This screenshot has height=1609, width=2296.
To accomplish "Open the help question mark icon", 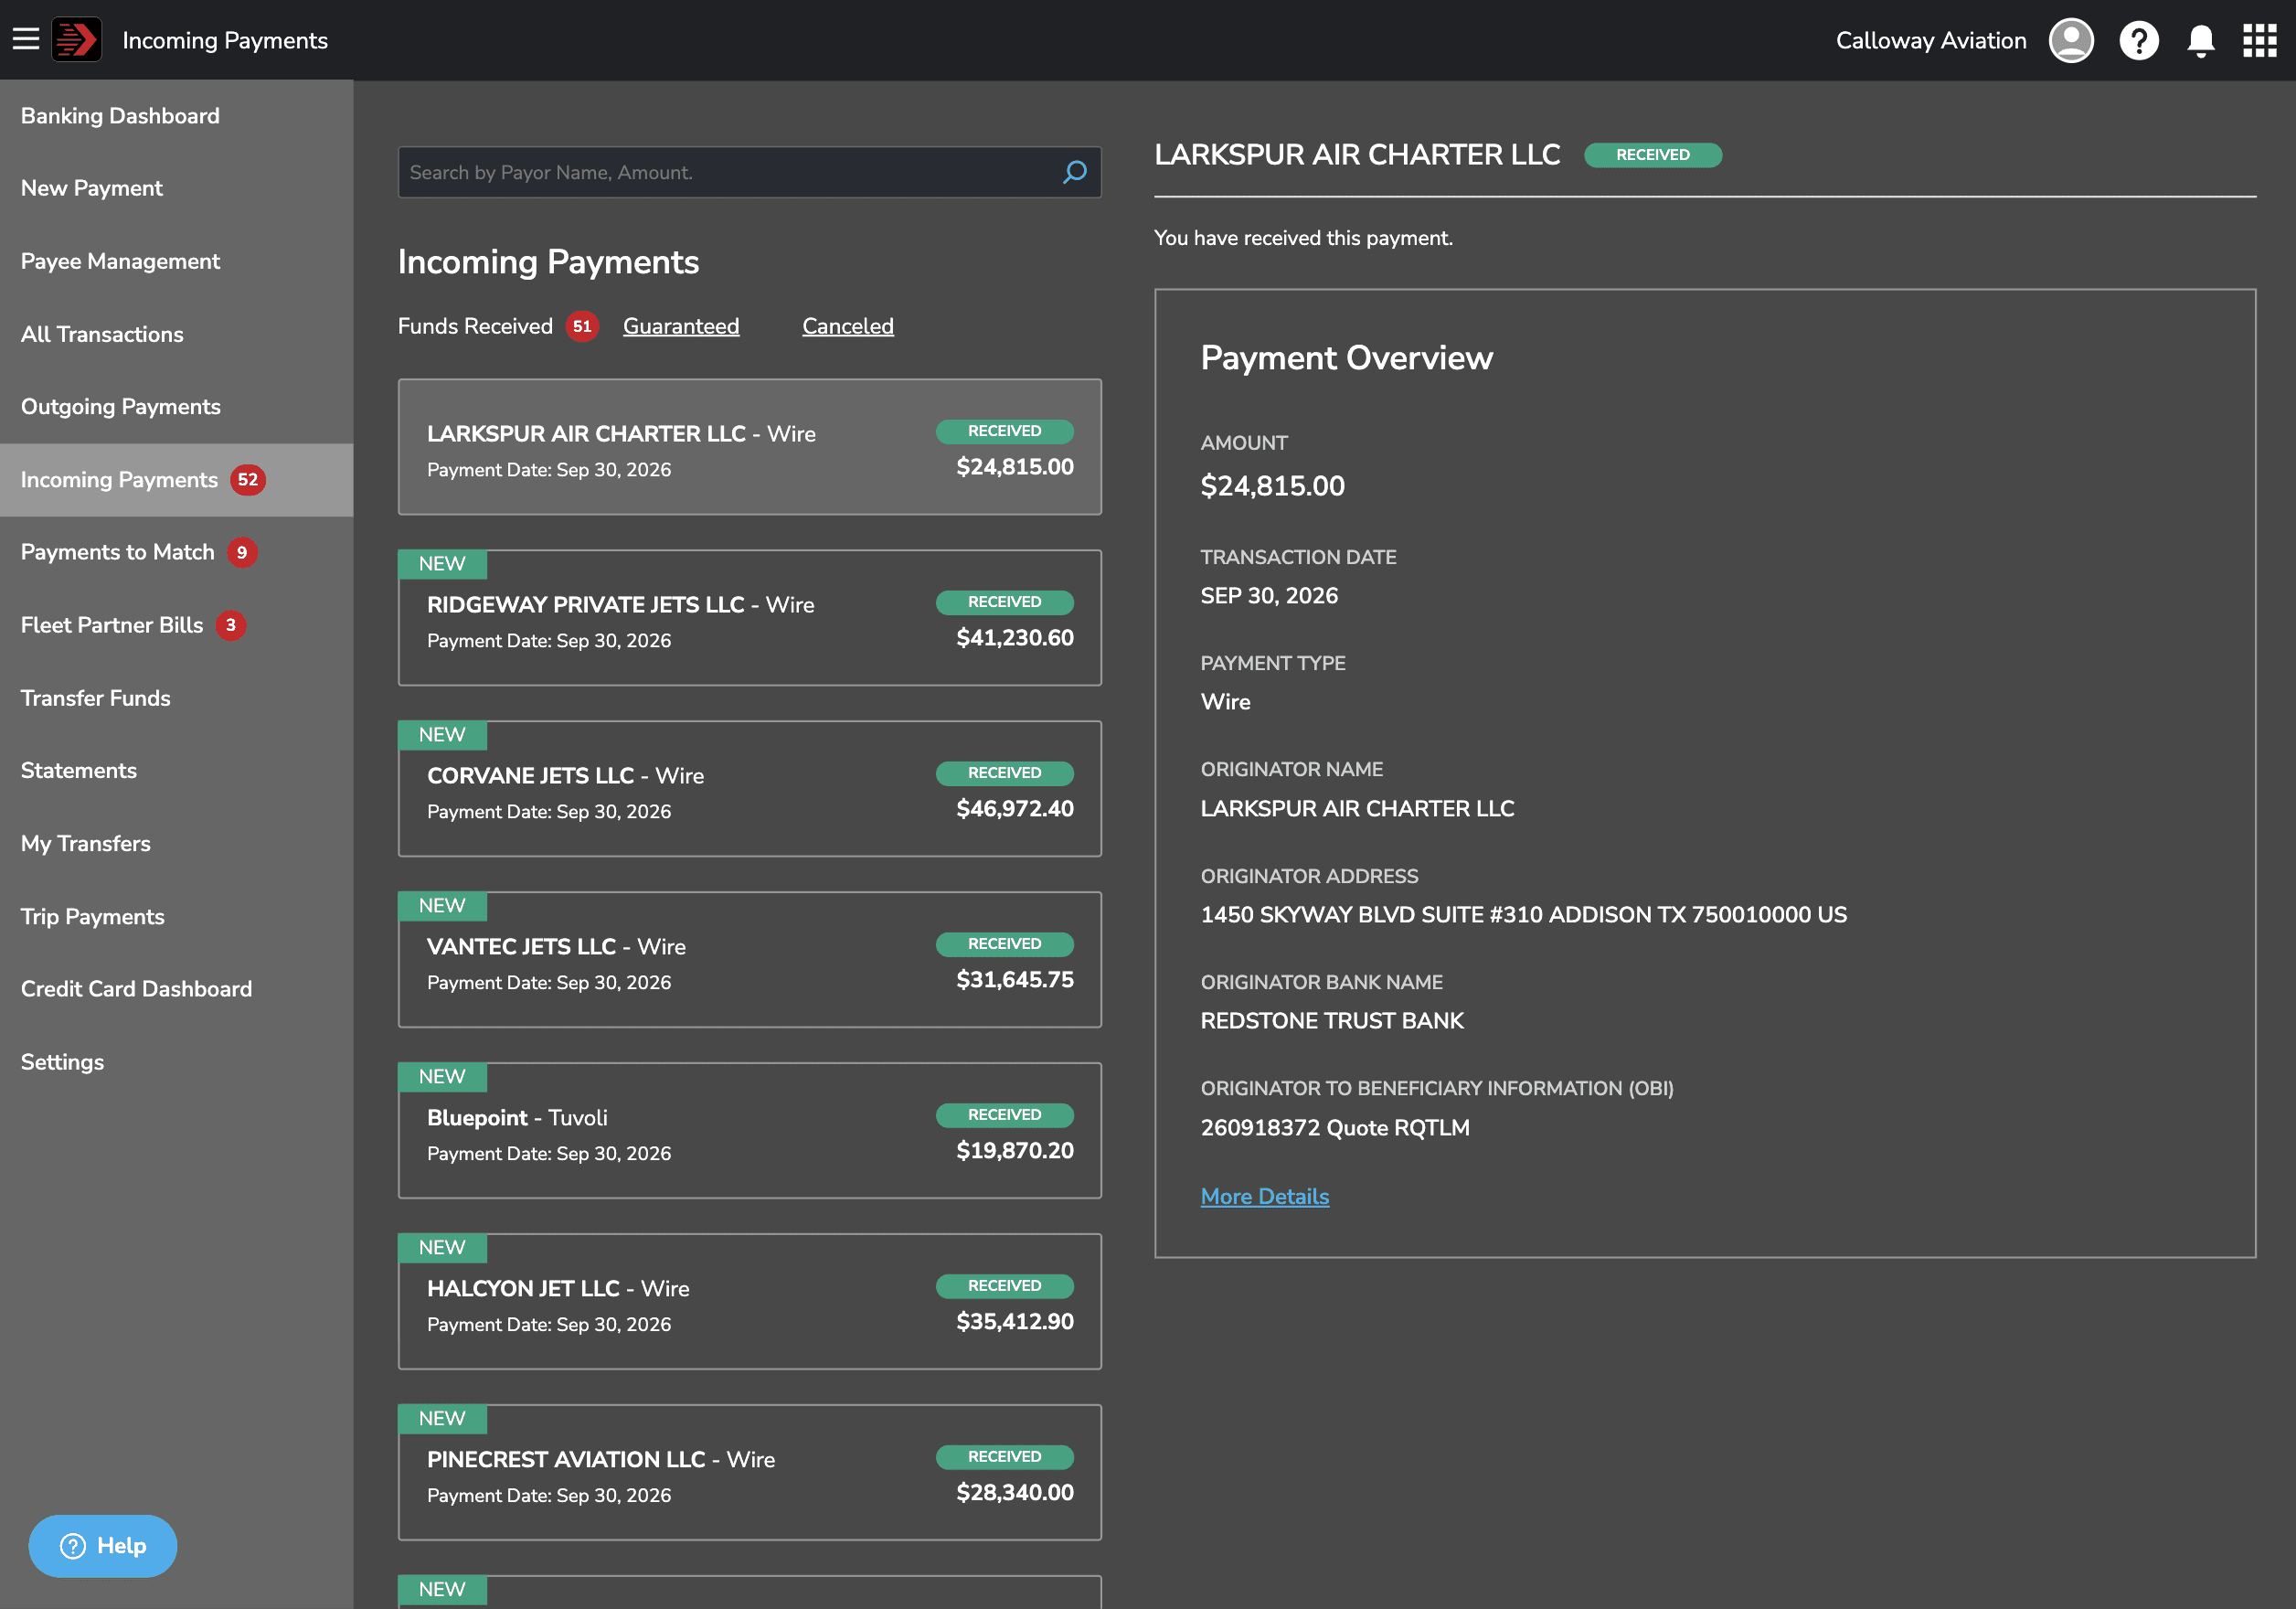I will coord(2139,40).
